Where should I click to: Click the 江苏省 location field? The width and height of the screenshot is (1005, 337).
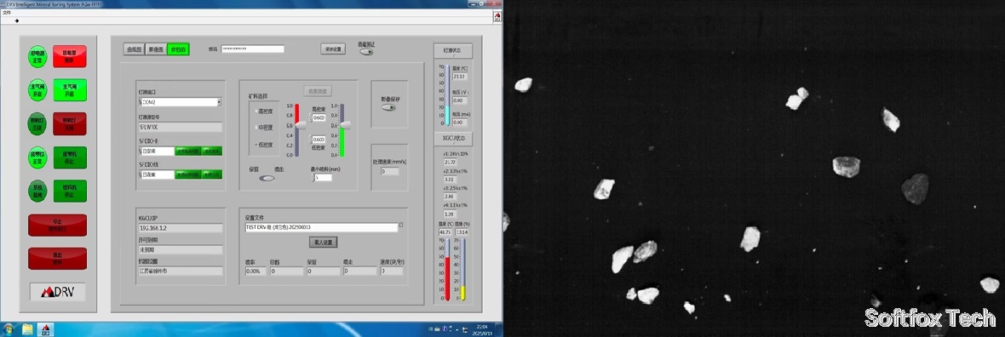(181, 271)
